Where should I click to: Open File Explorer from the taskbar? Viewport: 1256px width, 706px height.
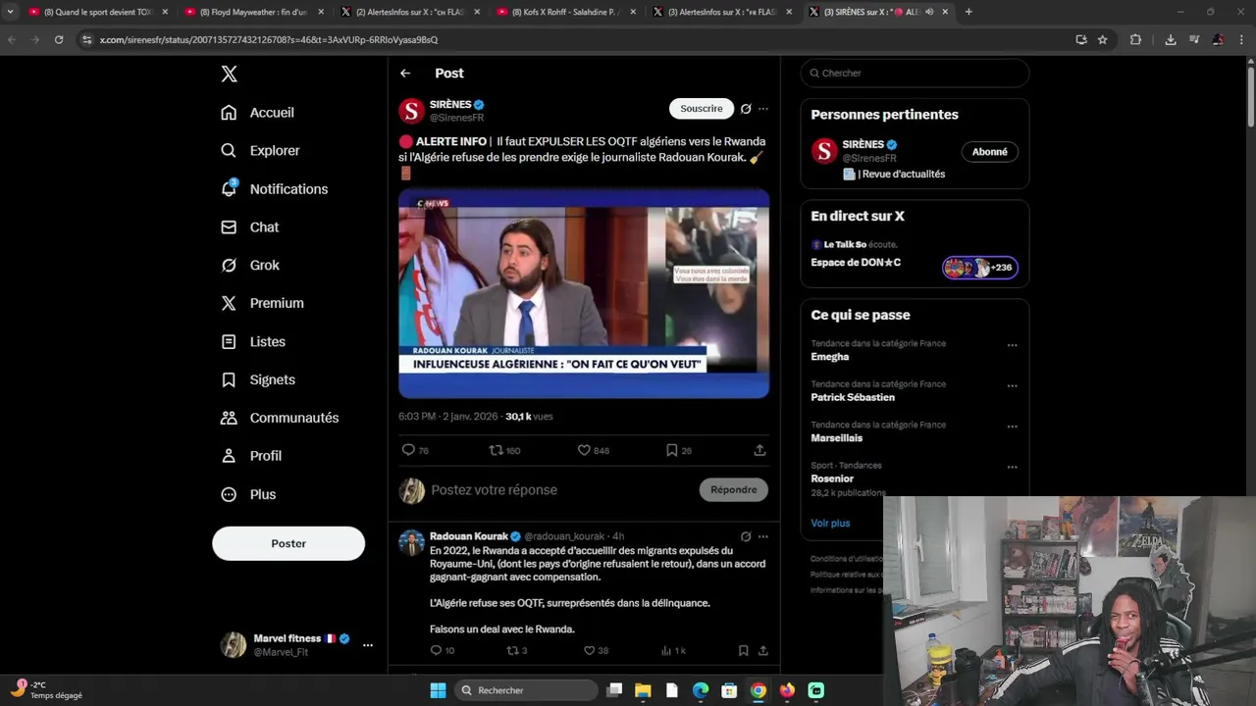click(x=643, y=690)
